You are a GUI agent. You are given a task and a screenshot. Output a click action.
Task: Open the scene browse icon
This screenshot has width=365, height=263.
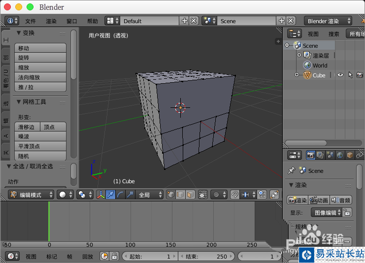tap(209, 21)
